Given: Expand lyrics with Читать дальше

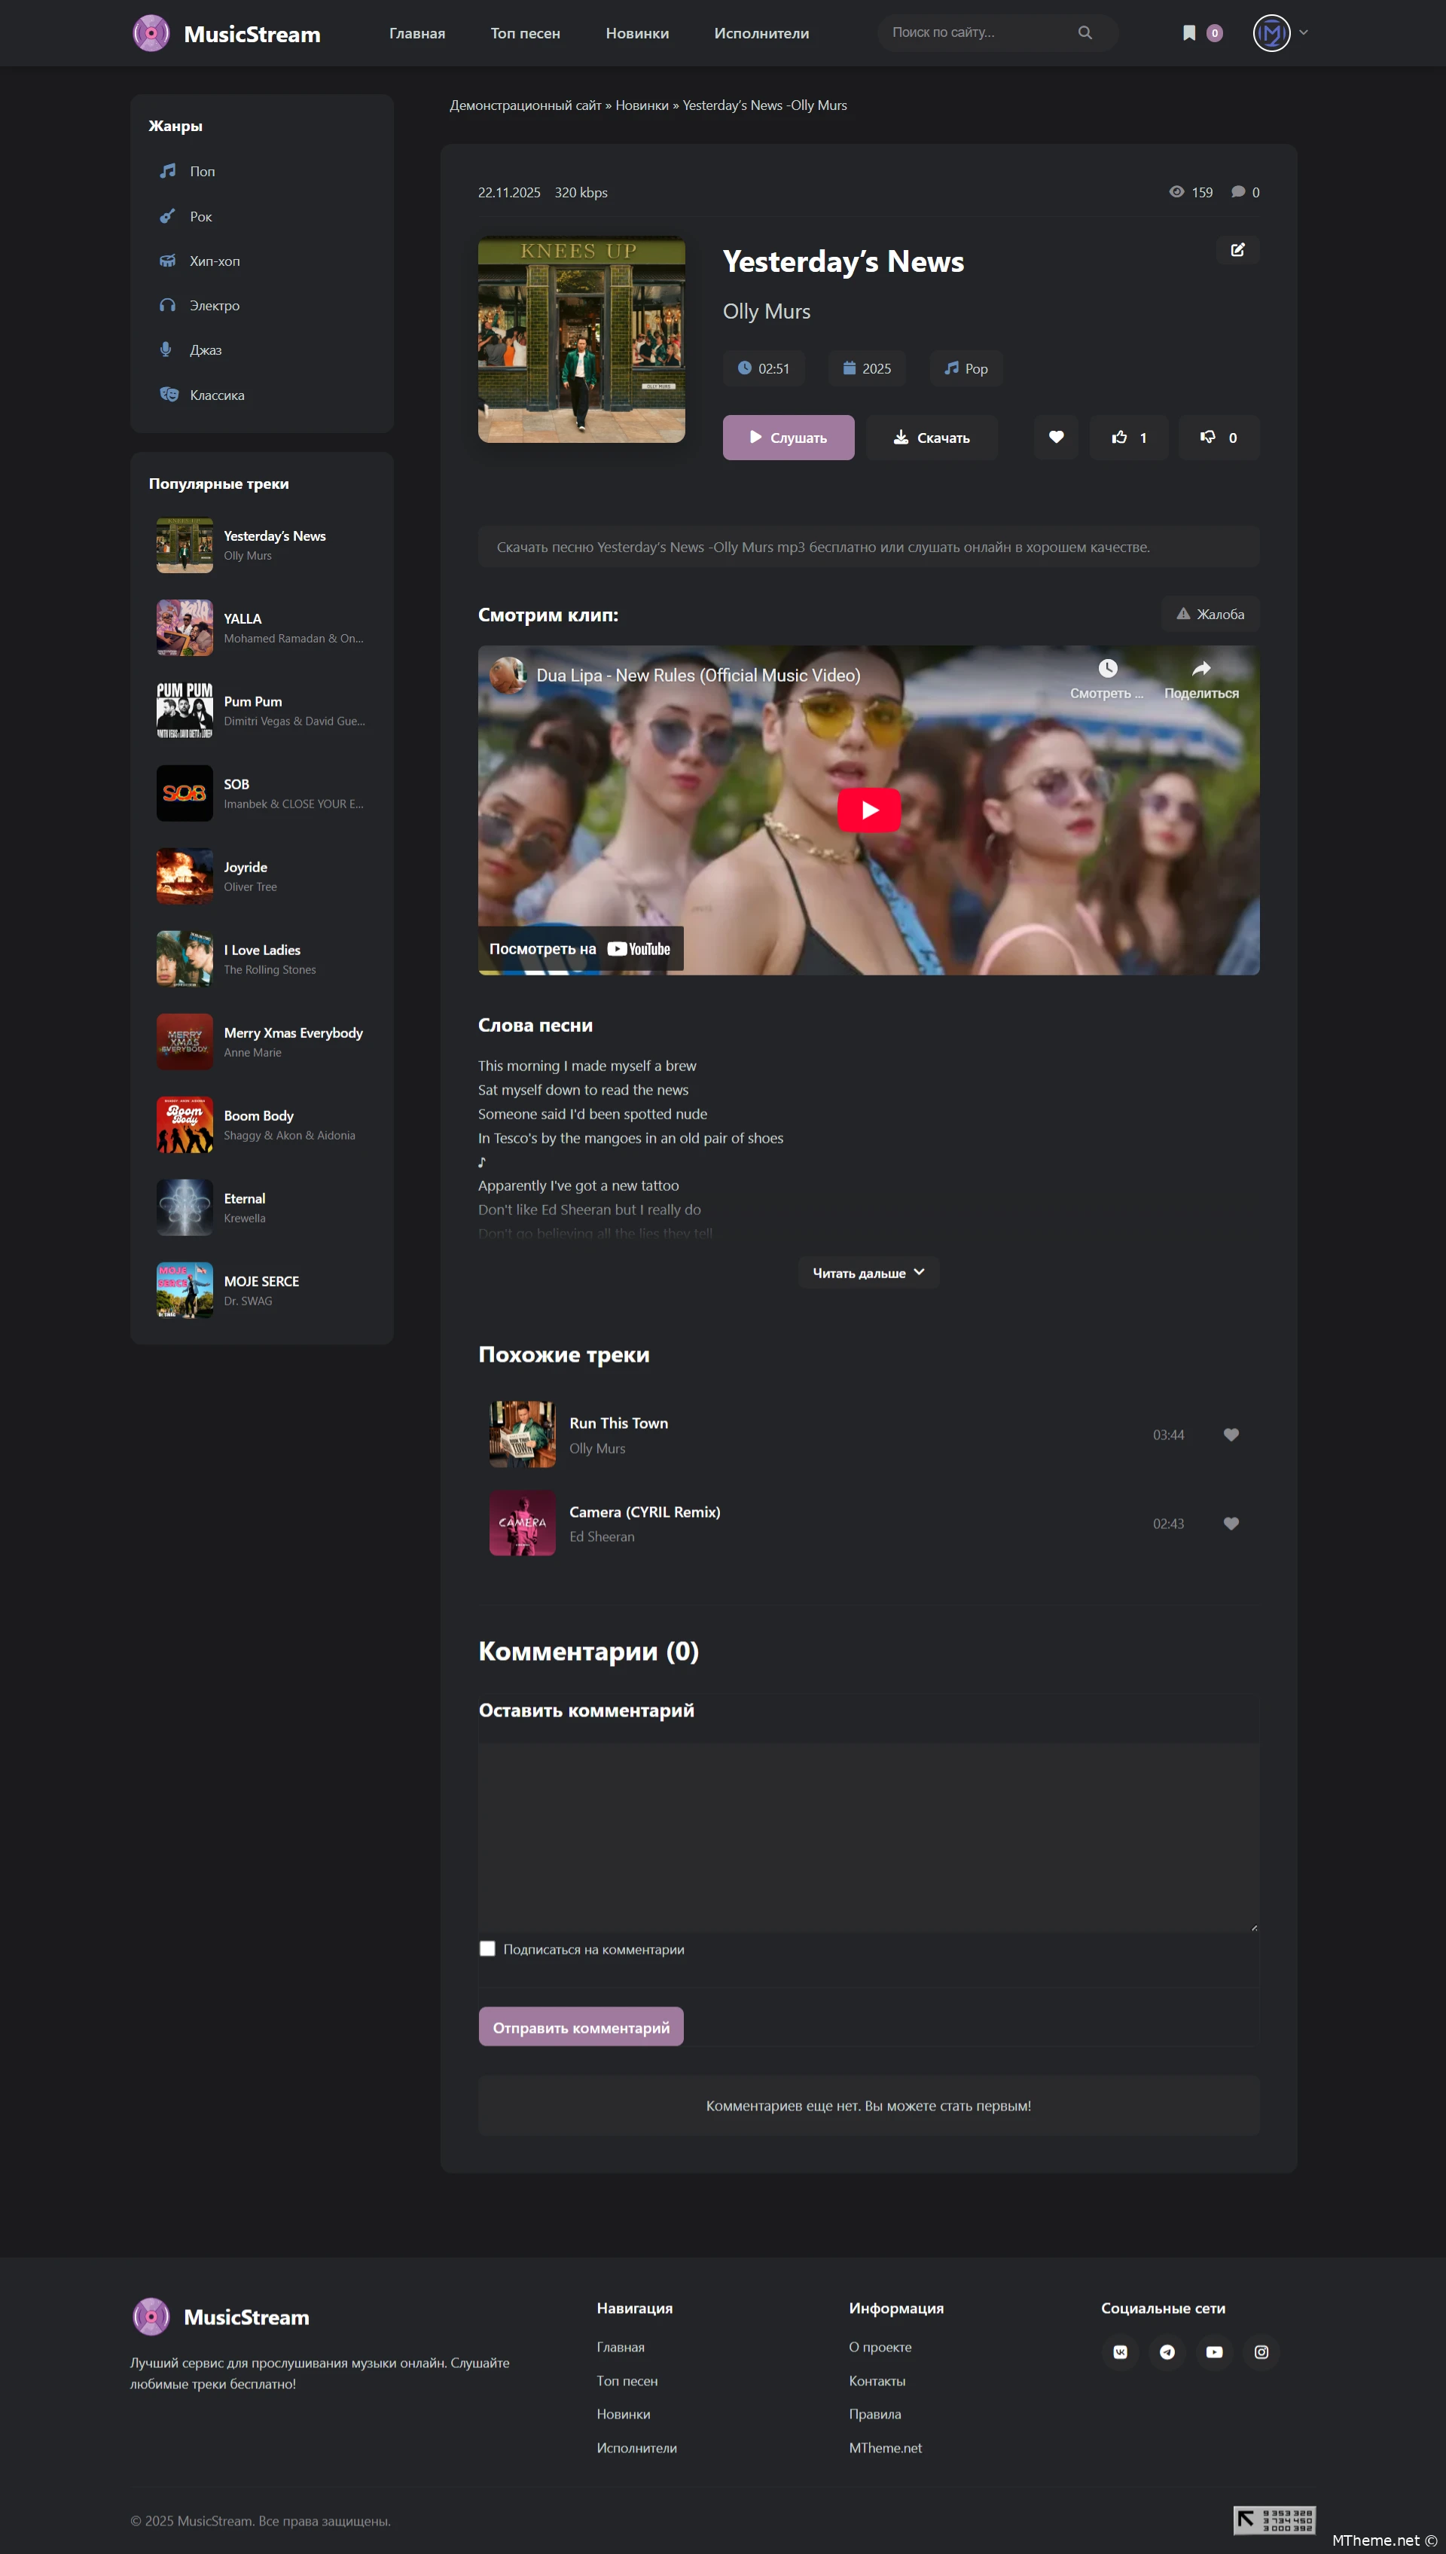Looking at the screenshot, I should tap(868, 1272).
